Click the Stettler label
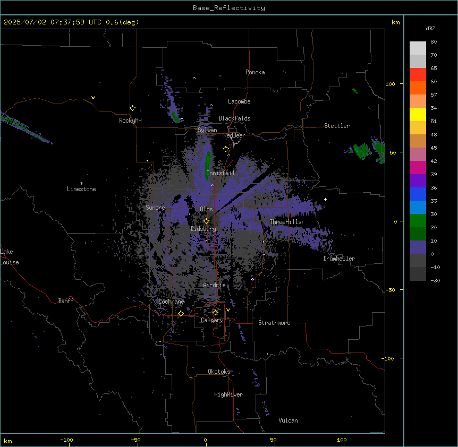This screenshot has width=458, height=447. coord(336,126)
